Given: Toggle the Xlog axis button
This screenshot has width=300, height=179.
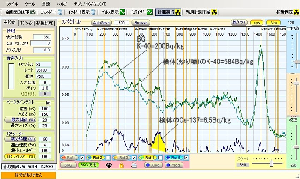Looking at the screenshot, I should pyautogui.click(x=153, y=165).
